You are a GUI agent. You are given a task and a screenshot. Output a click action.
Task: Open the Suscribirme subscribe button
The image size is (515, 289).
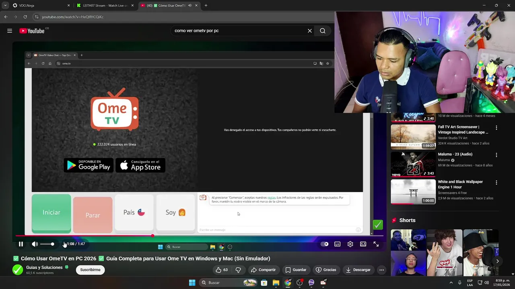tap(90, 270)
